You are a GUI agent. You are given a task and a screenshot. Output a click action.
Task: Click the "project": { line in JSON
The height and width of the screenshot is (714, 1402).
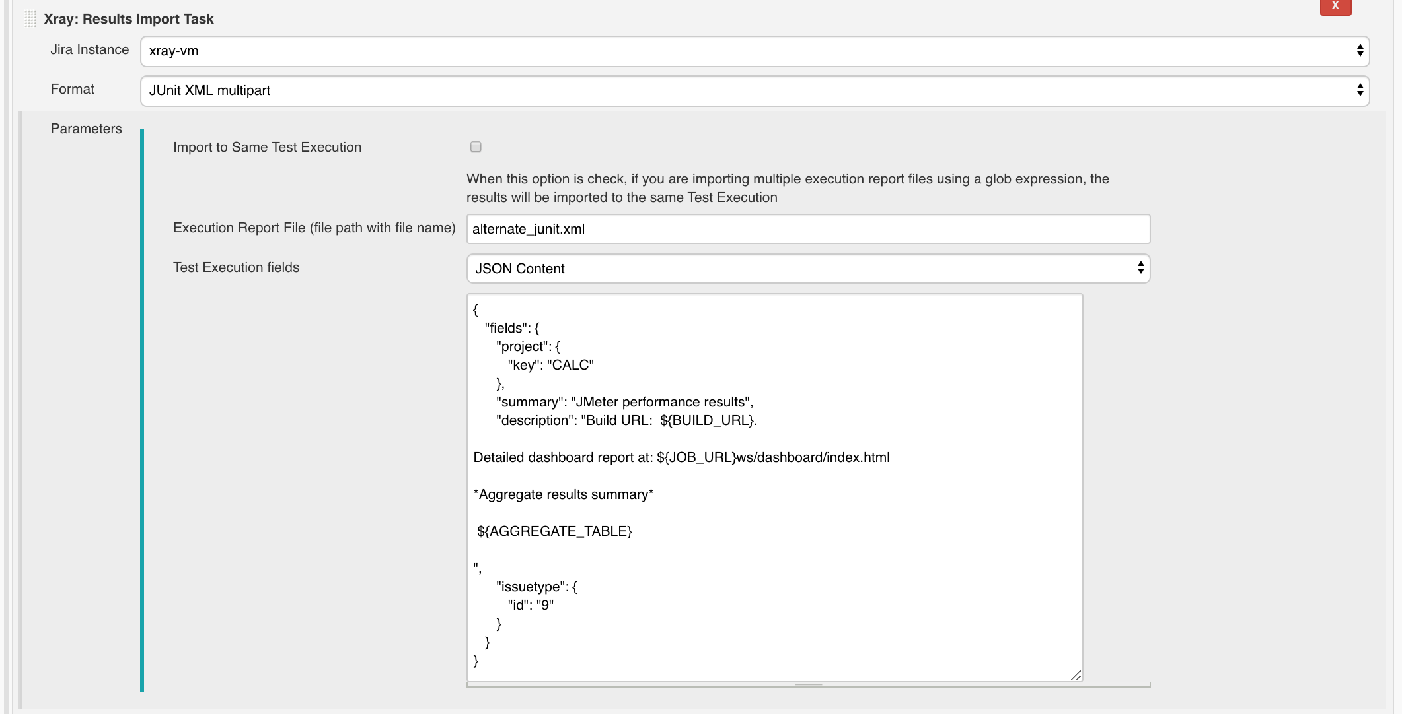[x=528, y=346]
